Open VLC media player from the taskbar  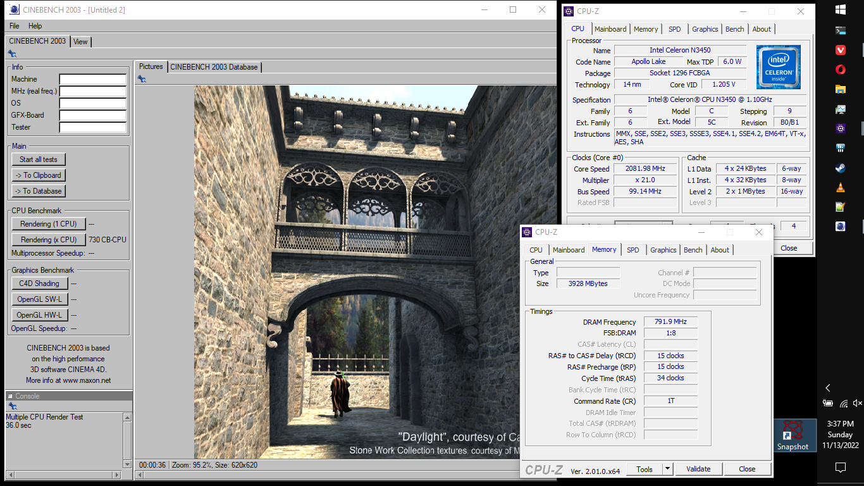[841, 187]
